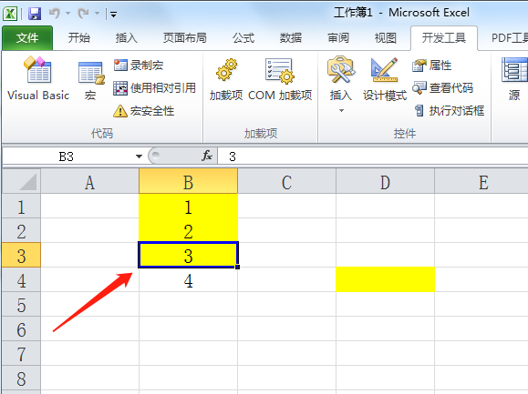The height and width of the screenshot is (394, 528).
Task: Click 执行对话框 run dialog button
Action: pyautogui.click(x=449, y=110)
